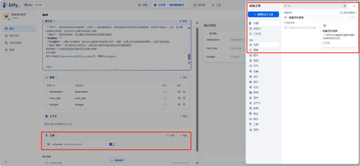Viewport: 360px width, 166px height.
Task: Click the {{destination}} variable in the prompt
Action: click(67, 56)
